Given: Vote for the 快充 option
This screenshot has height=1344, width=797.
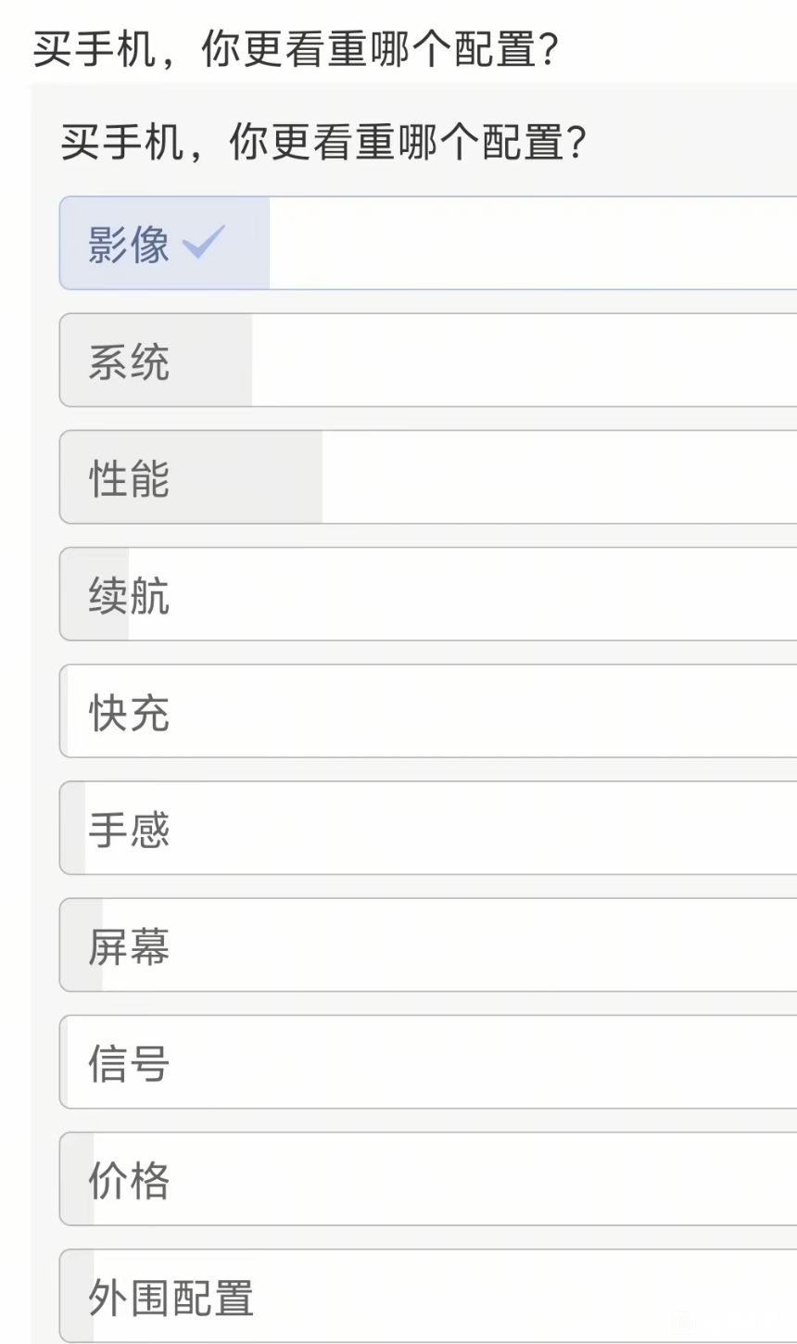Looking at the screenshot, I should pos(428,710).
